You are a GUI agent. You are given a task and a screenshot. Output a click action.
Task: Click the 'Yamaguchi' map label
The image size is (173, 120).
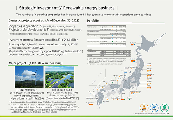[102, 86]
